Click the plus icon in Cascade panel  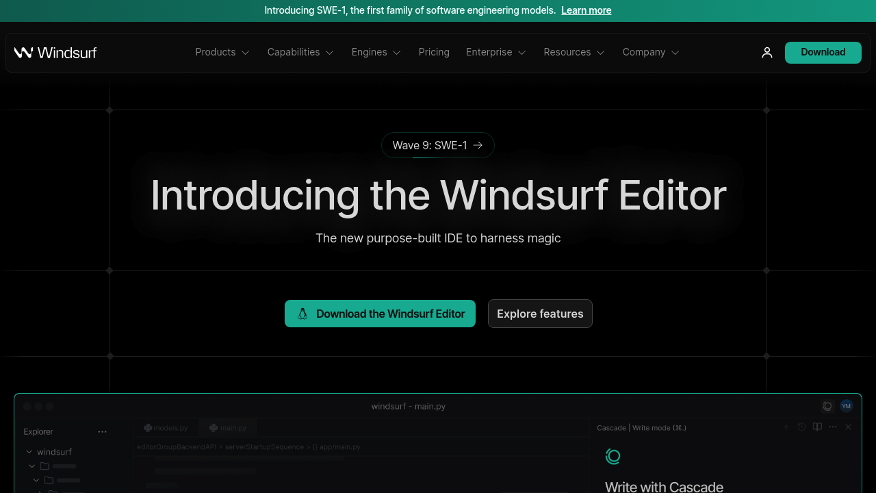tap(786, 427)
